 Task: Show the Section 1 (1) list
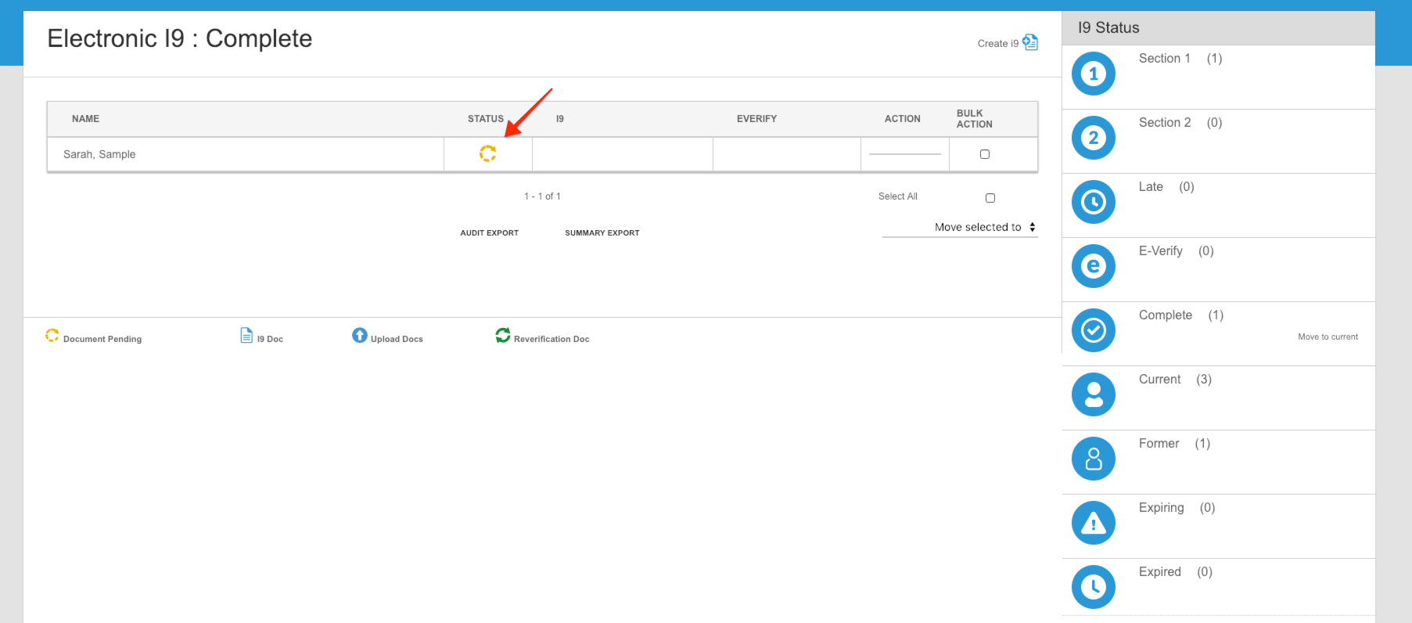pyautogui.click(x=1180, y=59)
